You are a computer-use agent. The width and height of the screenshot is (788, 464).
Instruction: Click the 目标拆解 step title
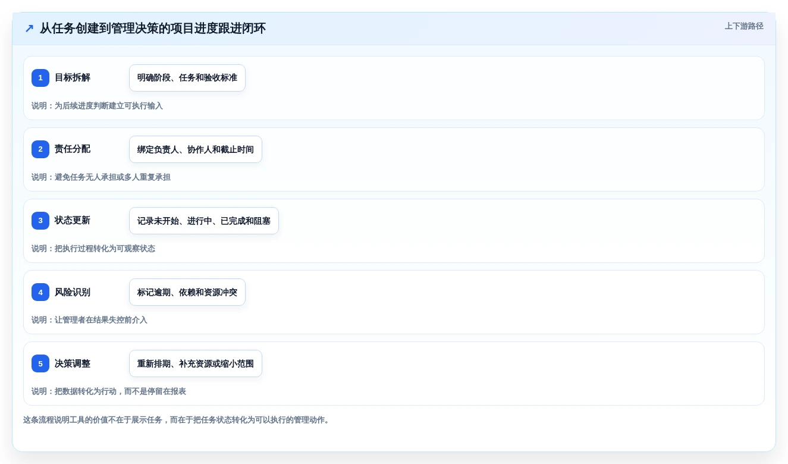pos(73,78)
